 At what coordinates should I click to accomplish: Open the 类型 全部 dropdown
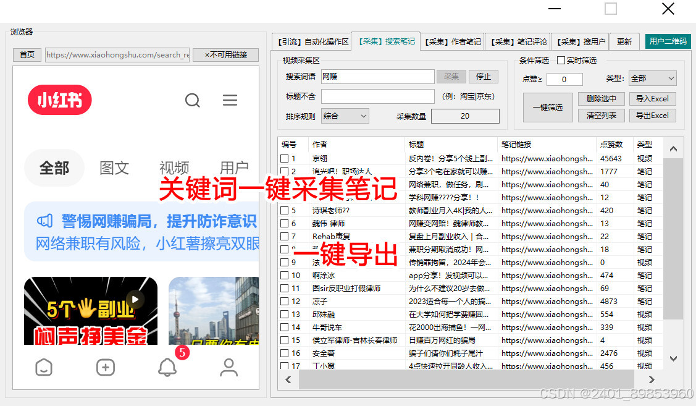pyautogui.click(x=652, y=78)
